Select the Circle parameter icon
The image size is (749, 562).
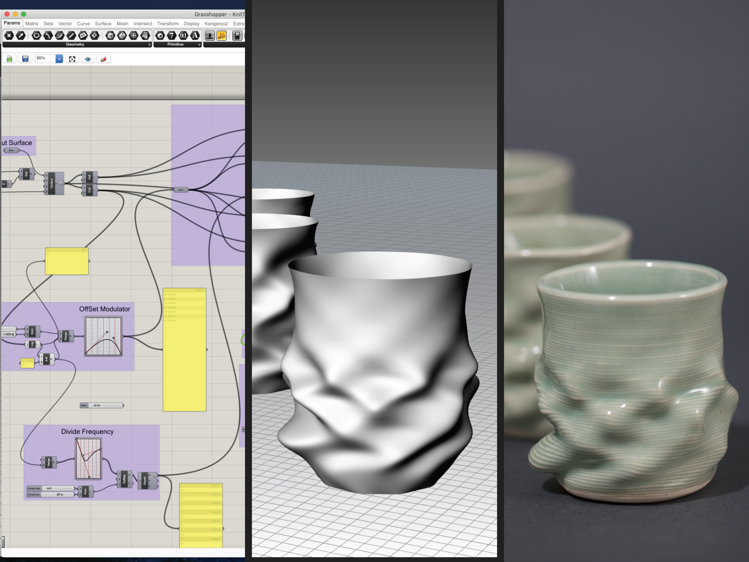[36, 36]
